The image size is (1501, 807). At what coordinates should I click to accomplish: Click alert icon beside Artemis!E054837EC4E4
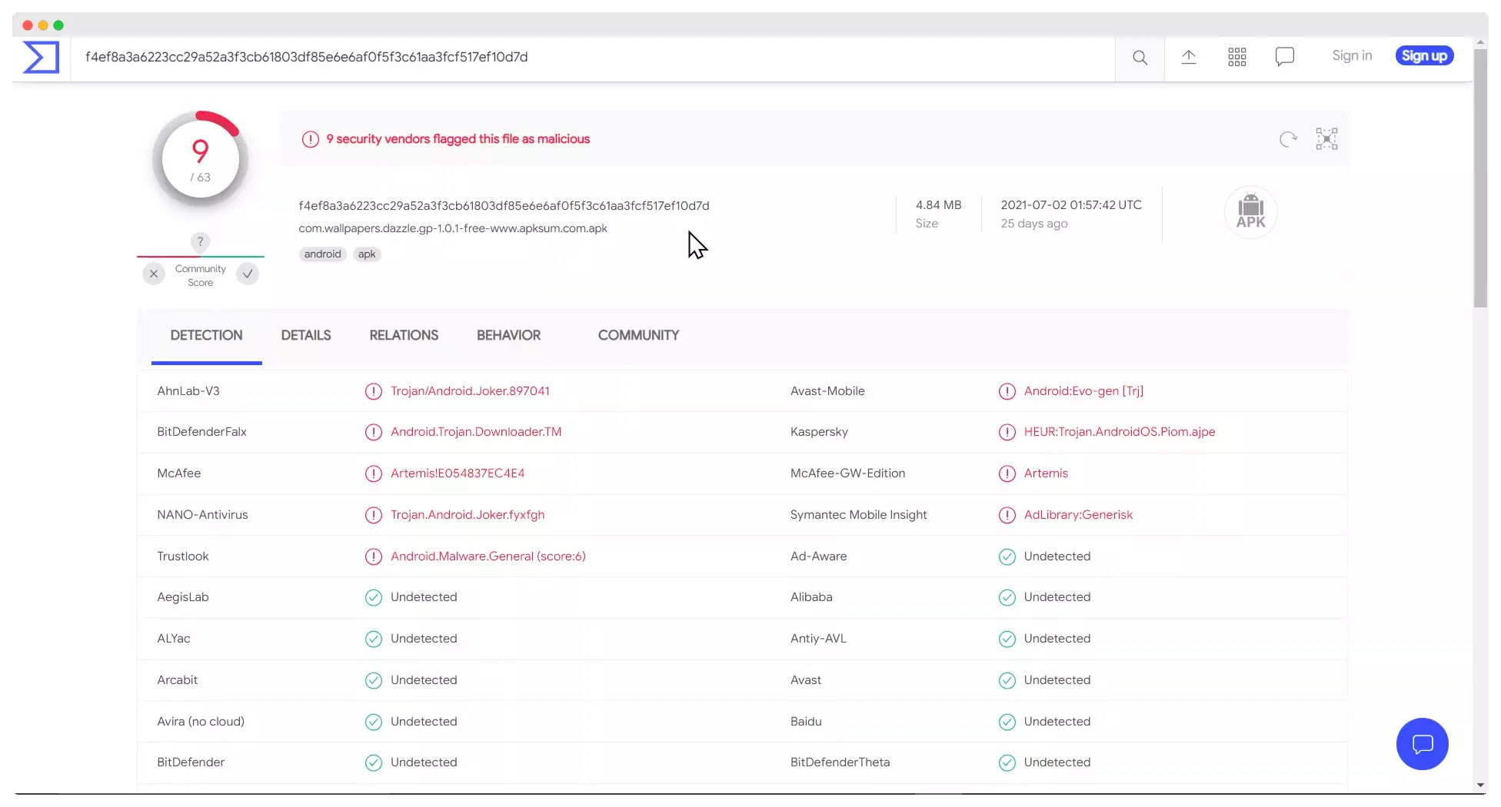tap(373, 473)
